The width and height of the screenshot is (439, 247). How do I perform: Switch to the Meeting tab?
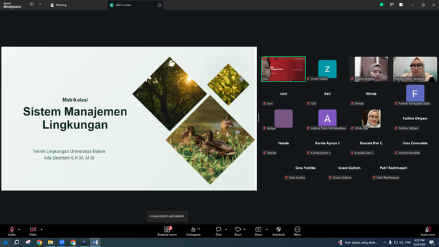tap(58, 5)
